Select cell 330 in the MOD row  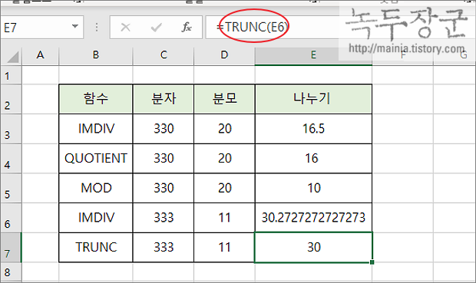click(x=164, y=188)
